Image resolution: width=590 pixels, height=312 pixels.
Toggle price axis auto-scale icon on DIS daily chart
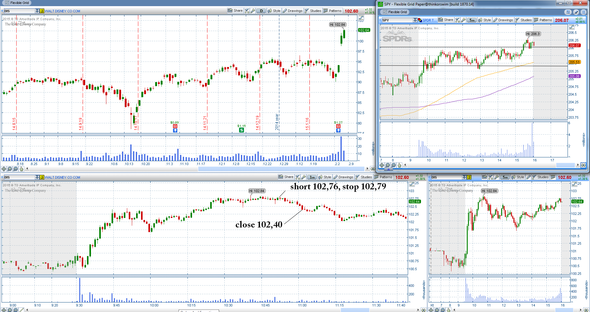[x=361, y=18]
